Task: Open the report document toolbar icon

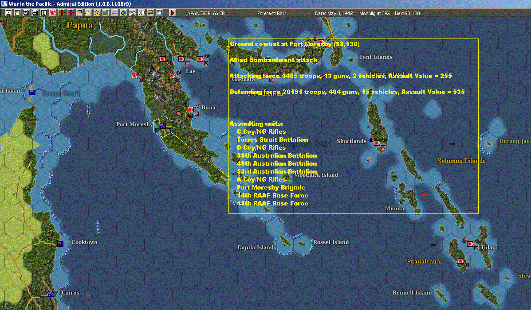Action: 17,13
